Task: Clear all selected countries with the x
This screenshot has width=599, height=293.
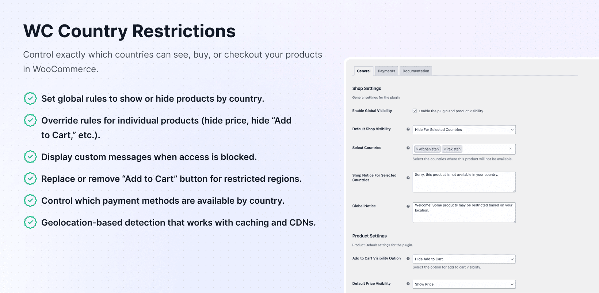Action: coord(510,149)
